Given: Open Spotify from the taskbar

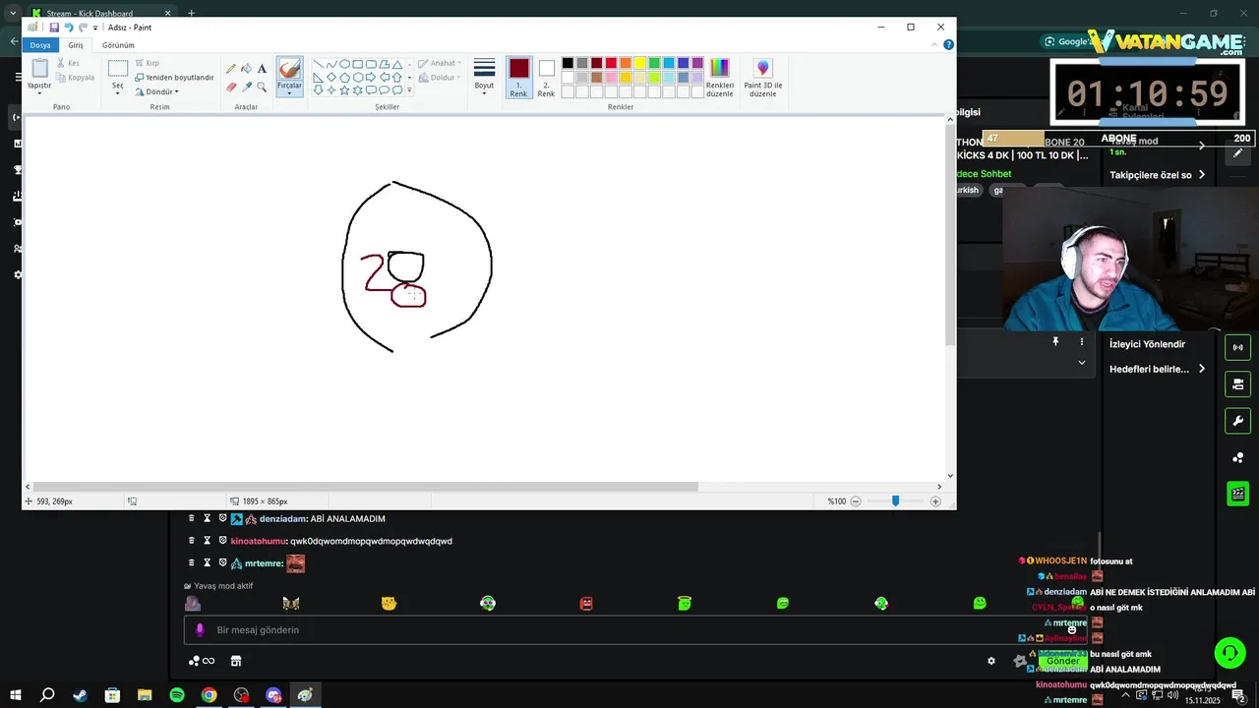Looking at the screenshot, I should coord(177,695).
